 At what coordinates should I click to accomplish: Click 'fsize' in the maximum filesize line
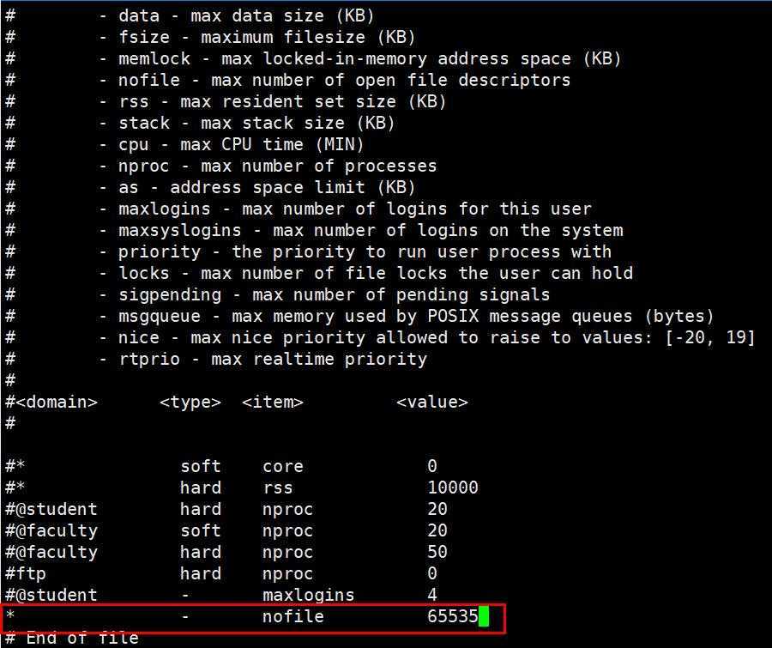tap(144, 37)
